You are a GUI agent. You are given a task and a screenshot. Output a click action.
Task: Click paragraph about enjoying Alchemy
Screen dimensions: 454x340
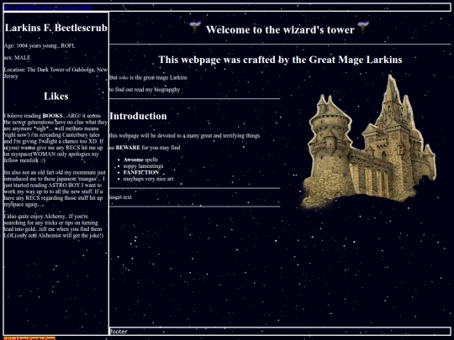54,226
